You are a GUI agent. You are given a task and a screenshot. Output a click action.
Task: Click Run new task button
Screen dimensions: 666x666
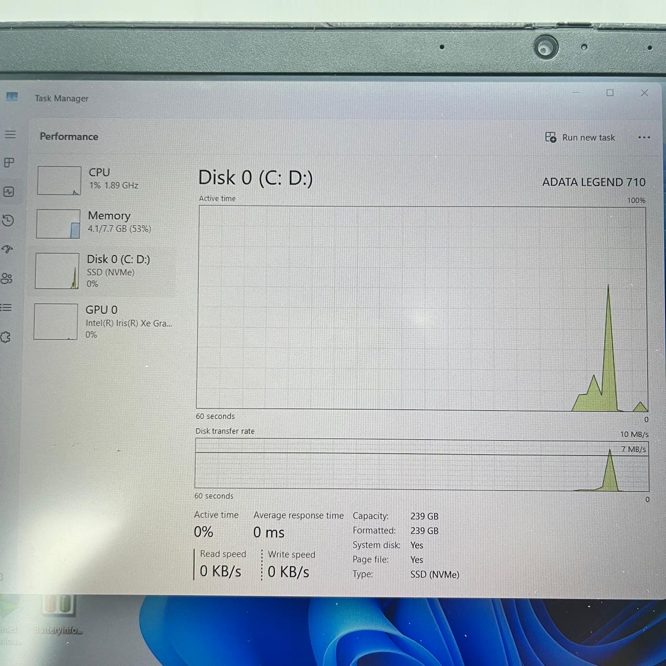tap(580, 137)
